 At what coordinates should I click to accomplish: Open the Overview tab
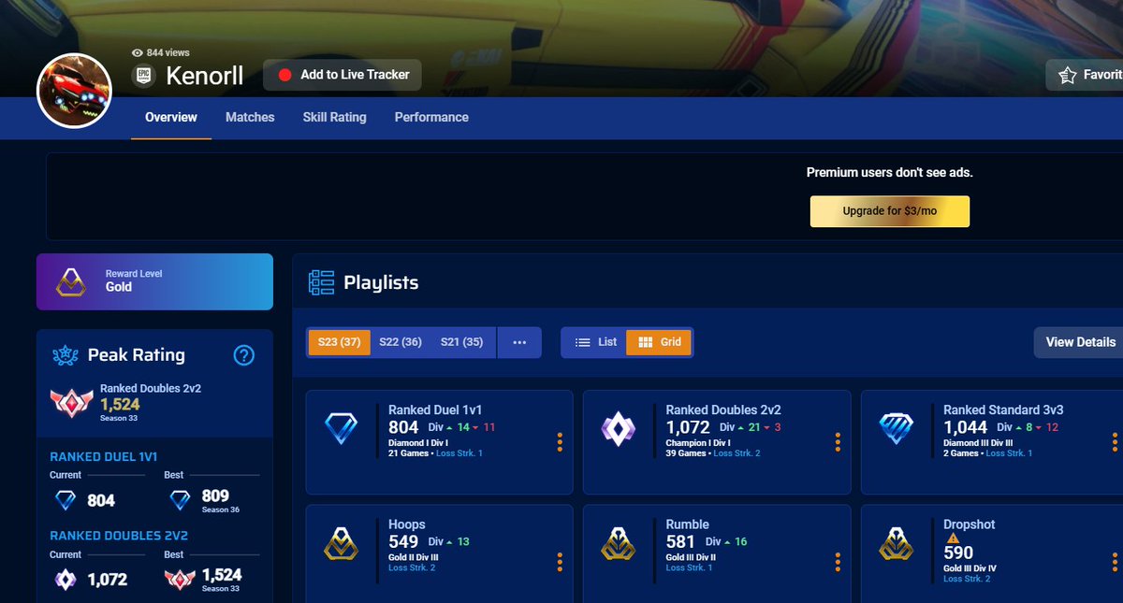(171, 117)
